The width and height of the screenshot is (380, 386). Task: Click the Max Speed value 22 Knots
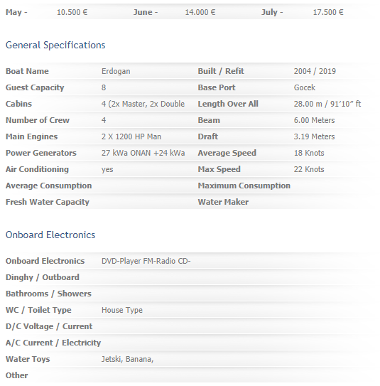tap(309, 169)
